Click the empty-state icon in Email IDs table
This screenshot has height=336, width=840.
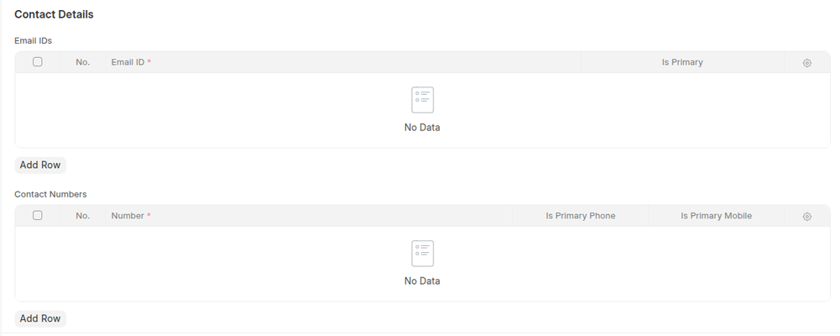pos(422,100)
